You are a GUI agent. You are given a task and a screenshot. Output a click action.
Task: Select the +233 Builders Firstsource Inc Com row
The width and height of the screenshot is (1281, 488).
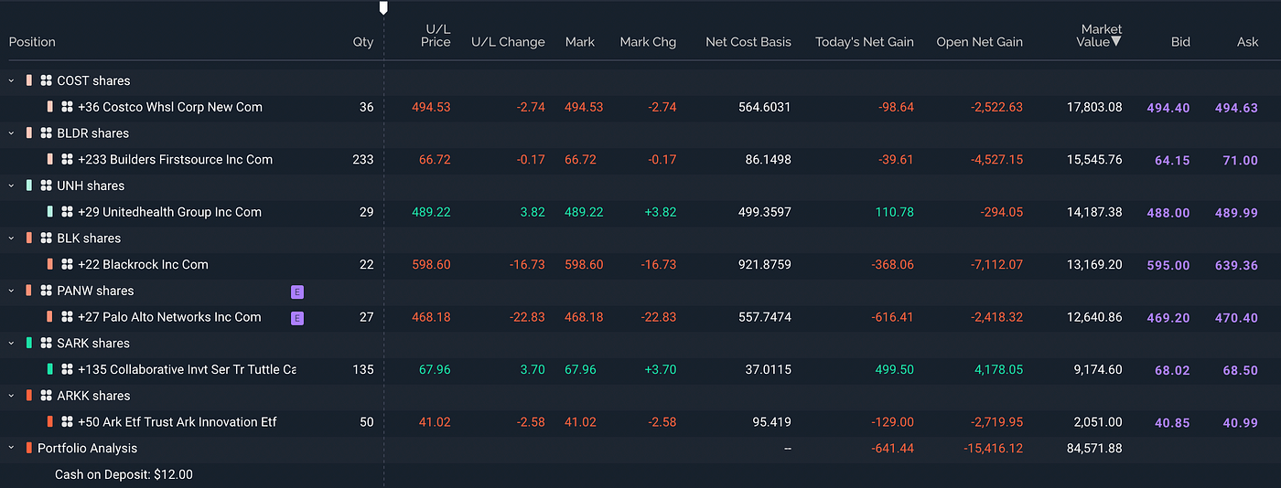coord(640,159)
